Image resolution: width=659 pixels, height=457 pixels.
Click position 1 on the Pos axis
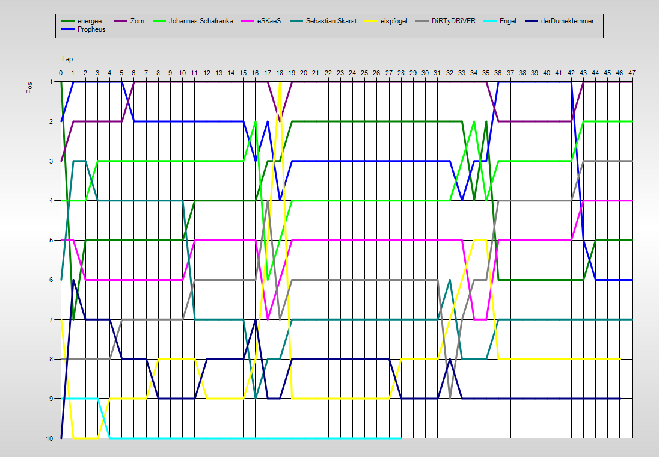point(51,82)
